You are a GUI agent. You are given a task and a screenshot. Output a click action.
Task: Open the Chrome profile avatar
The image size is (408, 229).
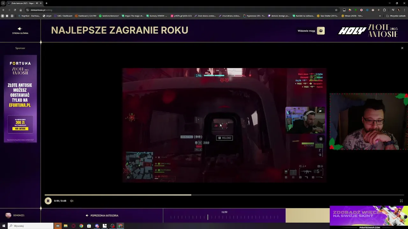(398, 10)
